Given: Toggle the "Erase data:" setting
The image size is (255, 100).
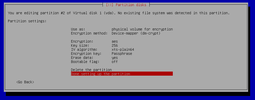Looking at the screenshot, I should (x=82, y=58).
